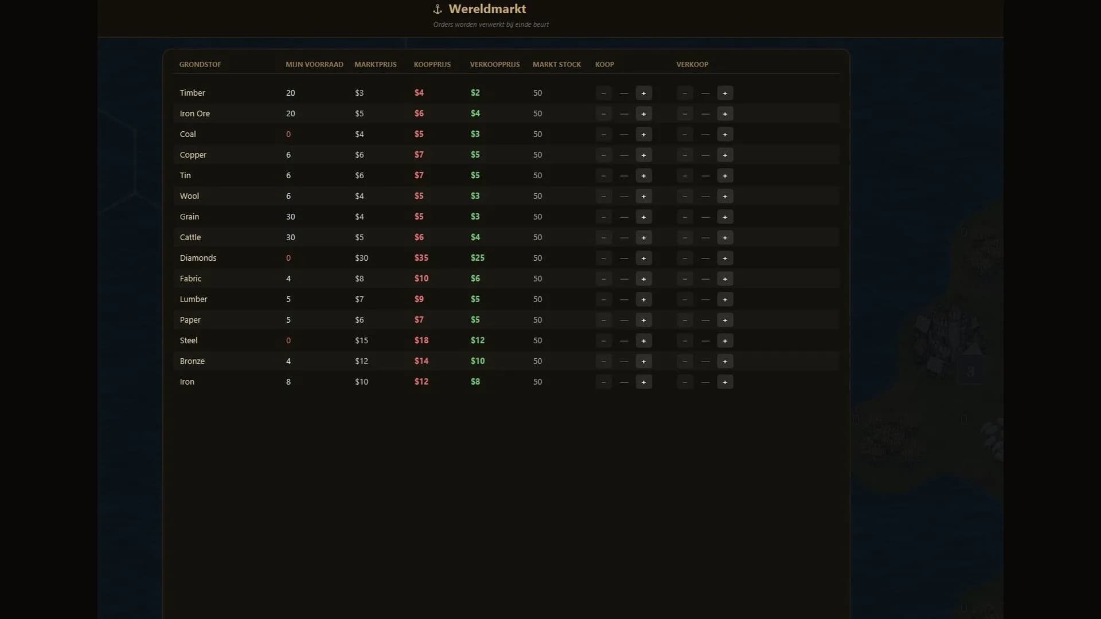
Task: Lower Lumber sell quantity
Action: point(685,299)
